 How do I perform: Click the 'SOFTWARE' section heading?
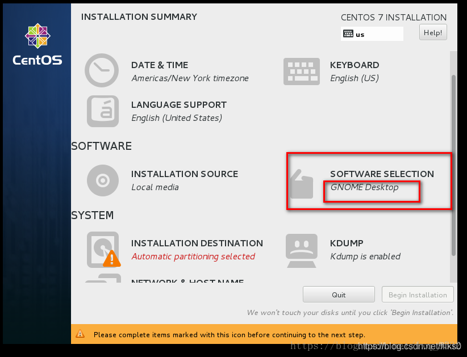[x=101, y=146]
